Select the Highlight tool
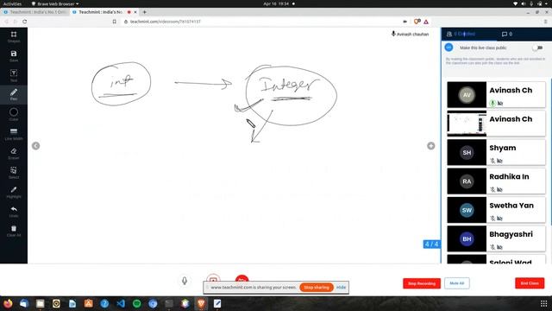 click(x=14, y=192)
